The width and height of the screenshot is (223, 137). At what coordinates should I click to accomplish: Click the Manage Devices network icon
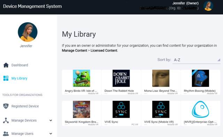point(6,120)
